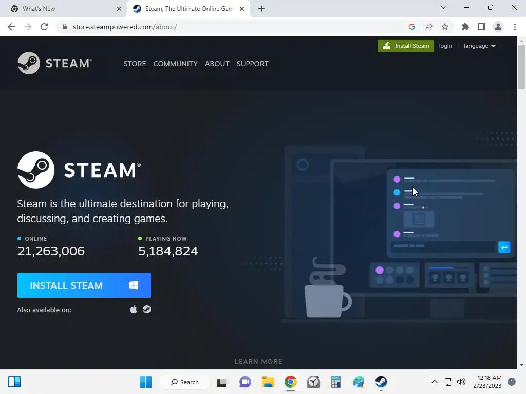The height and width of the screenshot is (394, 526).
Task: Open the Extensions puzzle icon
Action: pyautogui.click(x=465, y=27)
